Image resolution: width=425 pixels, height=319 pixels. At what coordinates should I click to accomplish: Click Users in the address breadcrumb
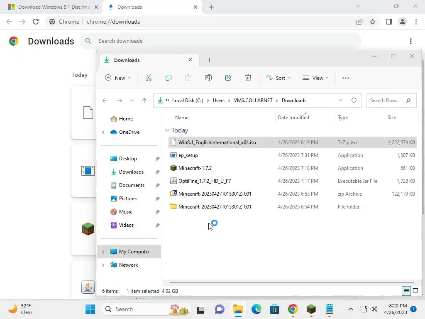click(x=219, y=101)
